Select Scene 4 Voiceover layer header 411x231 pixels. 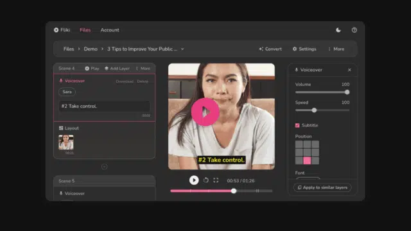pos(72,81)
